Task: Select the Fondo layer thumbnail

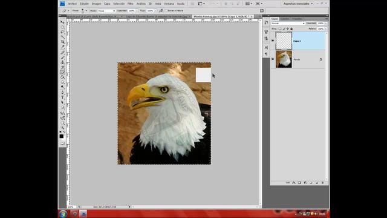Action: 284,59
